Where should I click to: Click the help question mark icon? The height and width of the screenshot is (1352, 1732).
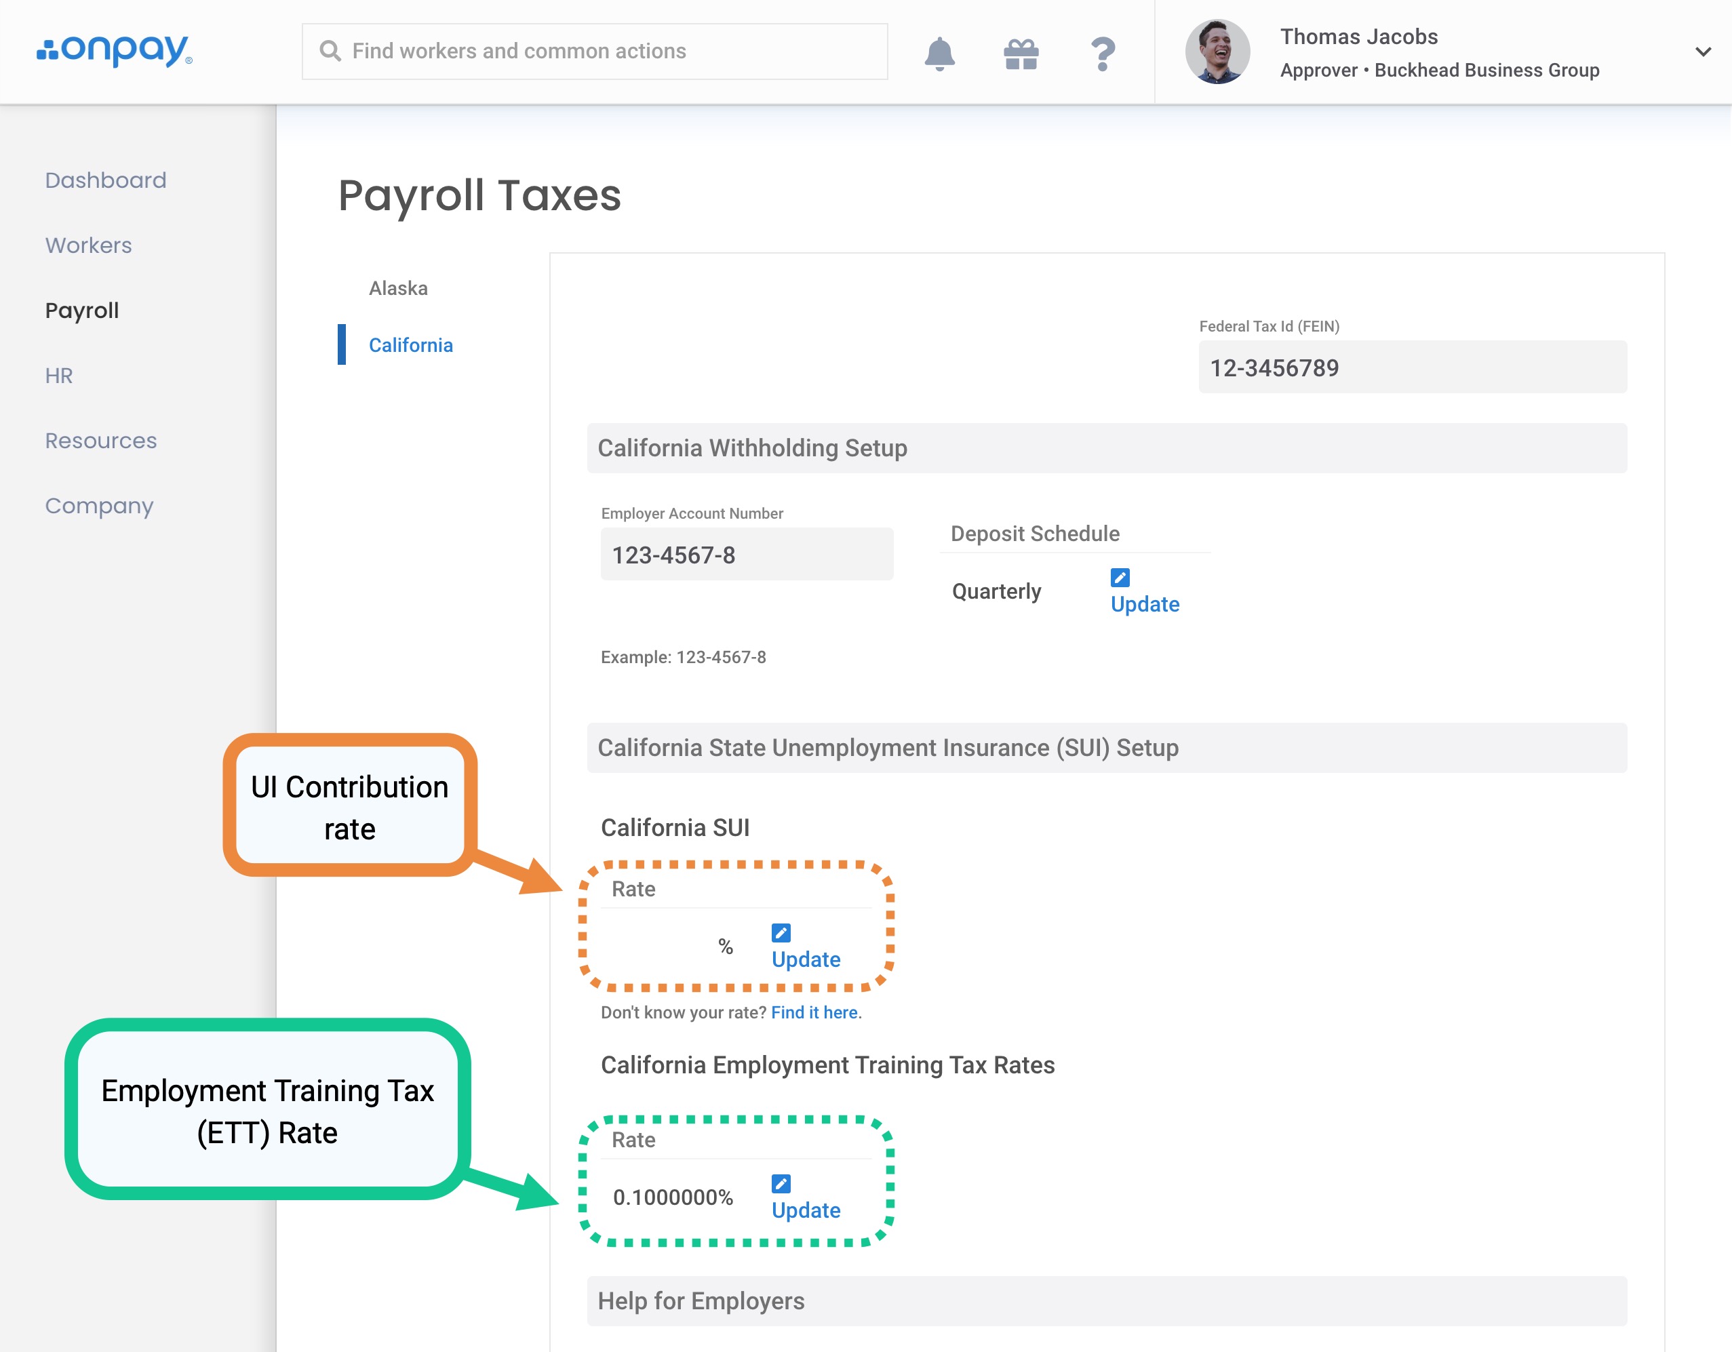tap(1102, 54)
